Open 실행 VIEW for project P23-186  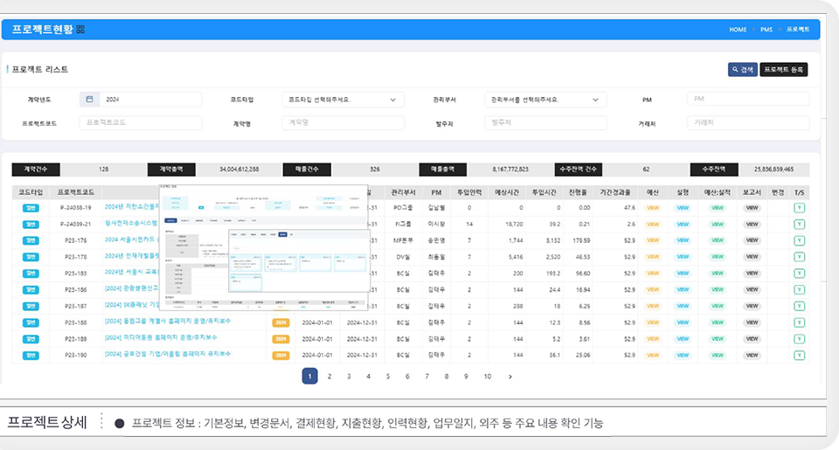click(683, 289)
